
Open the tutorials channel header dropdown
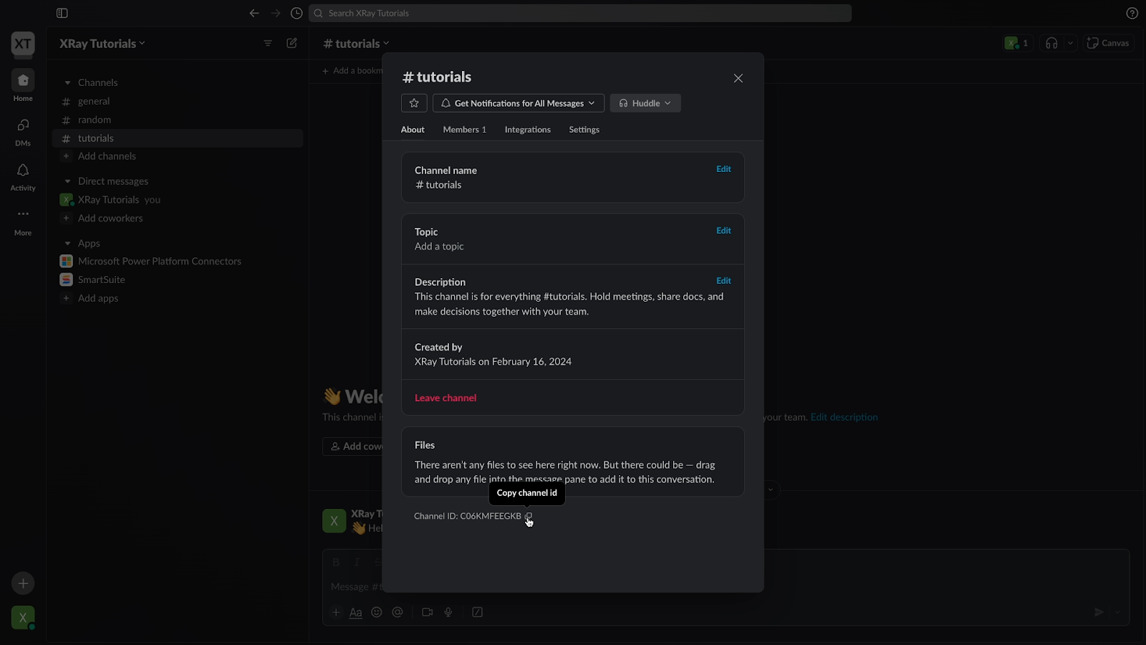pos(356,44)
